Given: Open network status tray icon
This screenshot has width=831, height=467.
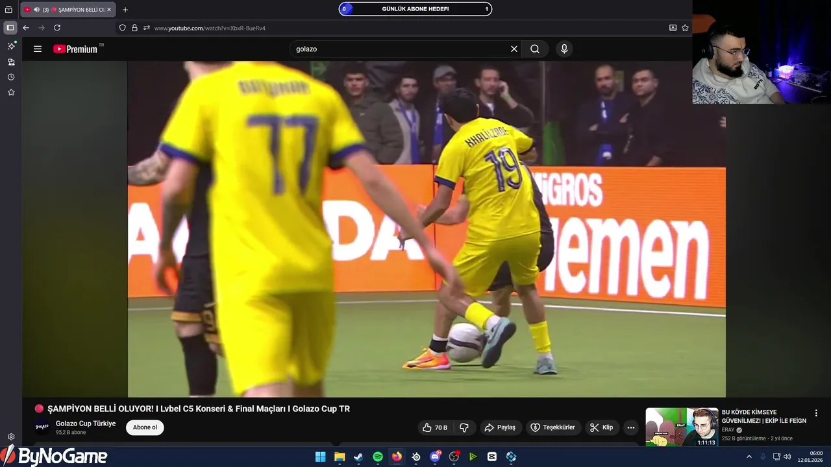Looking at the screenshot, I should click(776, 457).
